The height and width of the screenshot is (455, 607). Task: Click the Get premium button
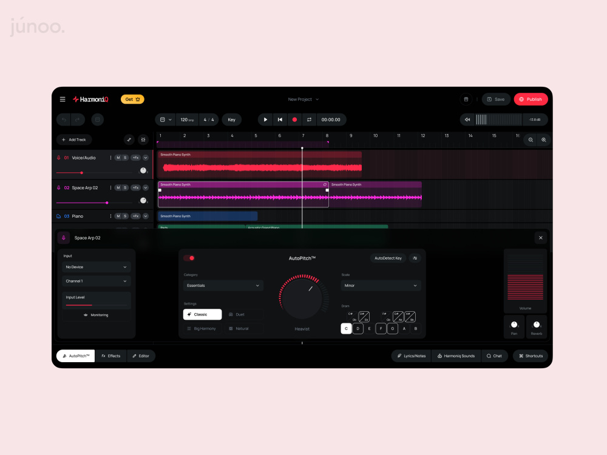pyautogui.click(x=132, y=99)
